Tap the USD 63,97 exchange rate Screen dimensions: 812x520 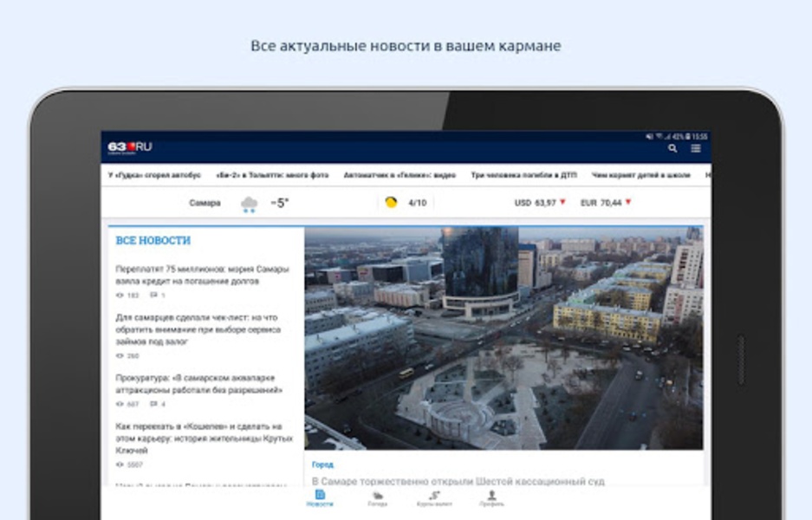tap(535, 203)
